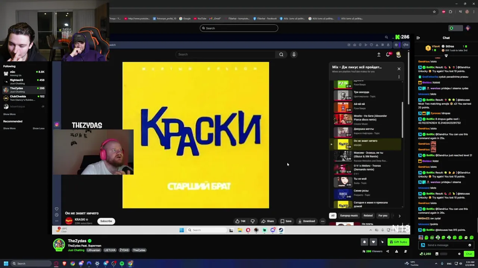Image resolution: width=478 pixels, height=268 pixels.
Task: Open xQc channel in Following list
Action: [x=24, y=73]
